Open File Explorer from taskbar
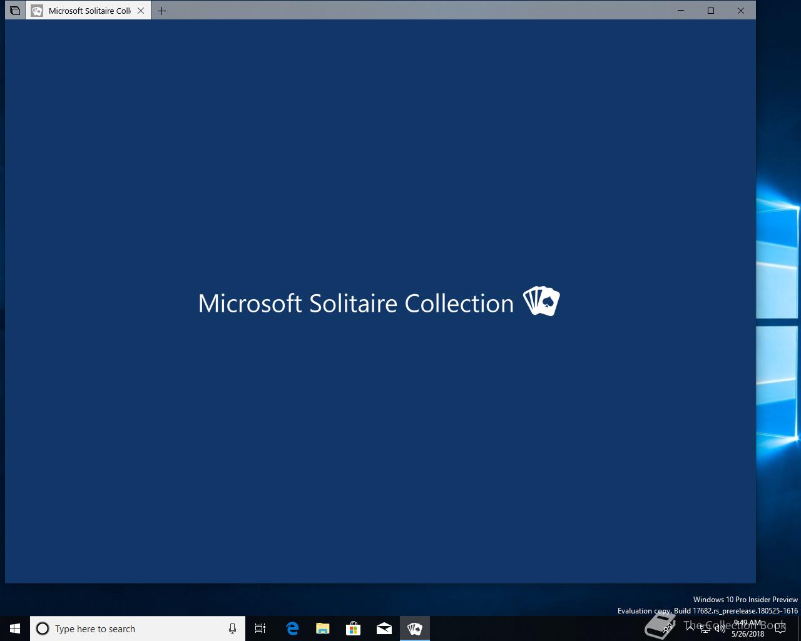This screenshot has height=641, width=801. click(323, 628)
